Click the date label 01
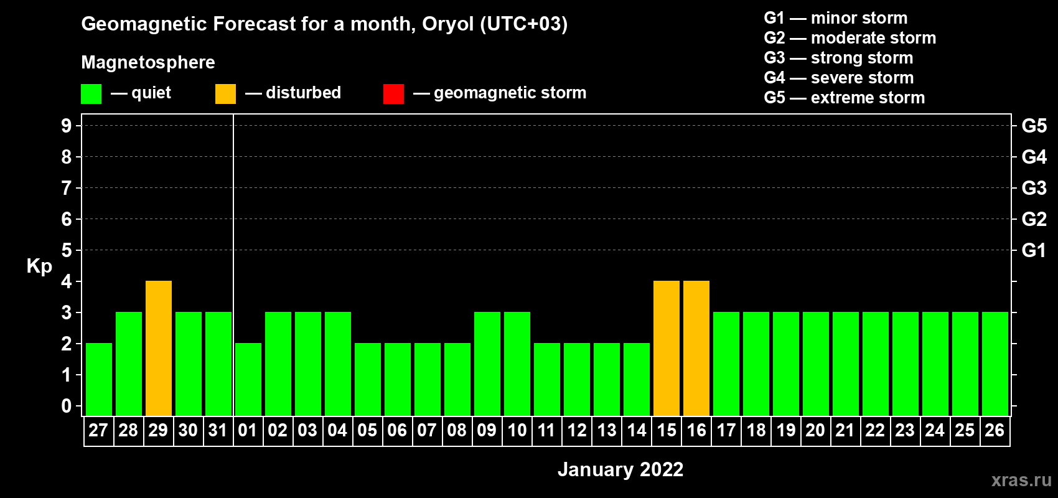This screenshot has height=498, width=1058. 248,431
